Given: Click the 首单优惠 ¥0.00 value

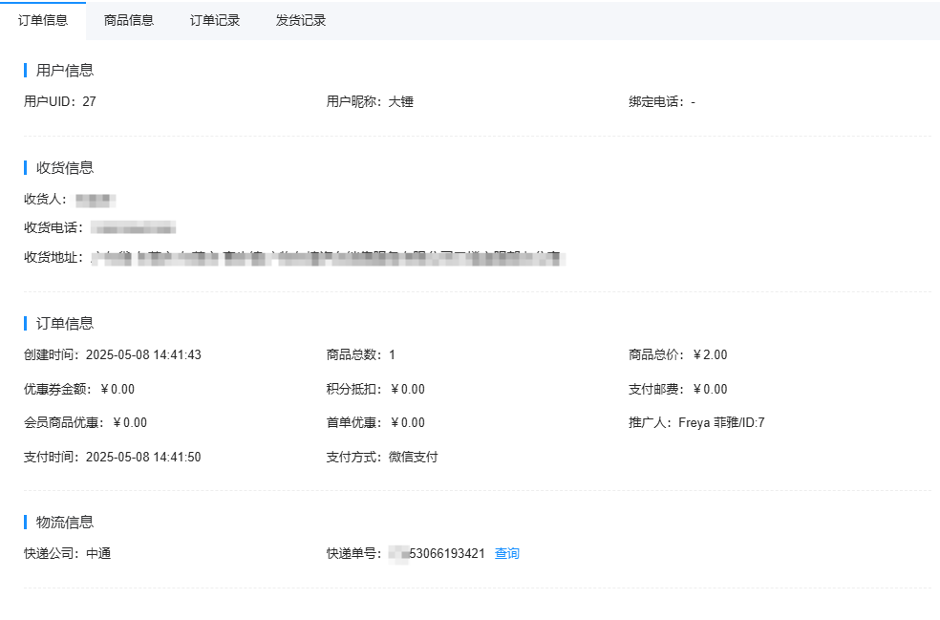Looking at the screenshot, I should pyautogui.click(x=408, y=422).
